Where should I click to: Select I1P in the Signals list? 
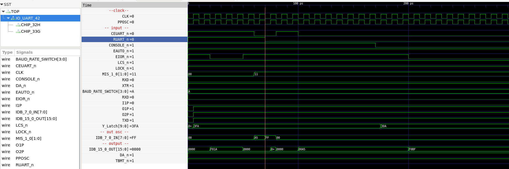pyautogui.click(x=19, y=105)
